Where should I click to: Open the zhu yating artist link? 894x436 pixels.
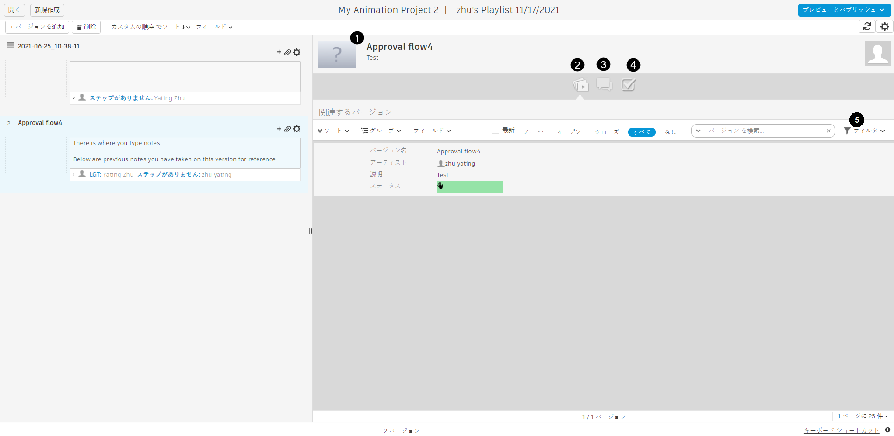(460, 164)
